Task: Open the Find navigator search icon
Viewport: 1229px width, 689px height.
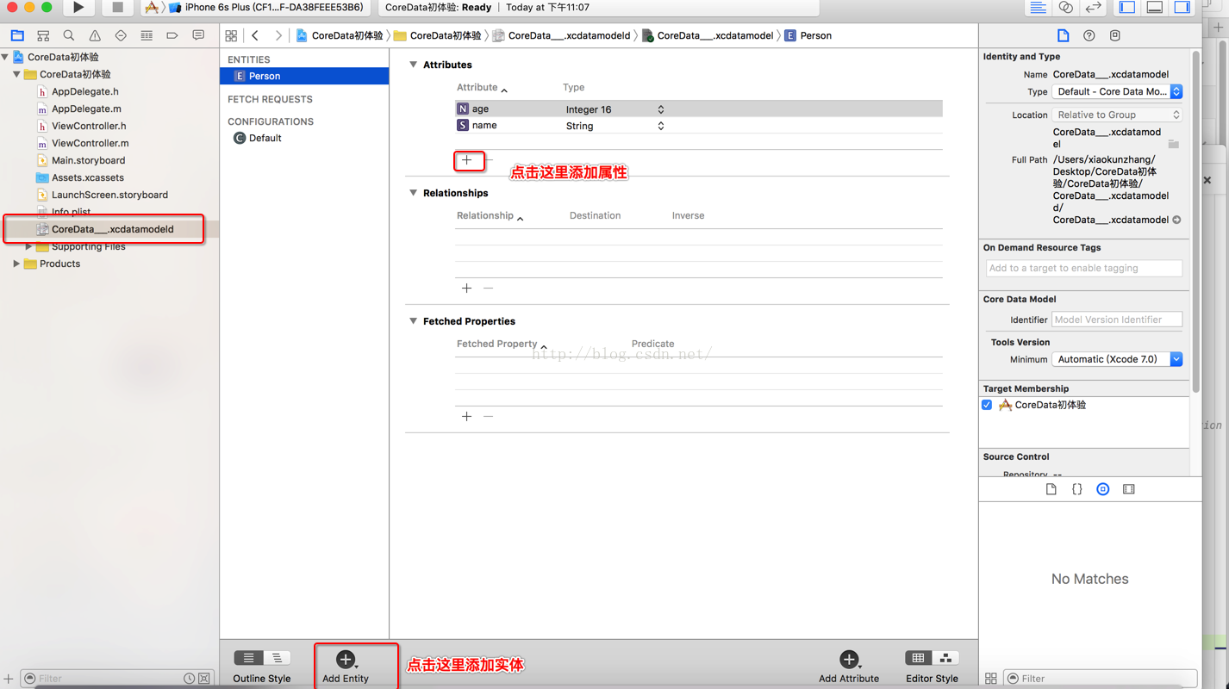Action: click(x=69, y=36)
